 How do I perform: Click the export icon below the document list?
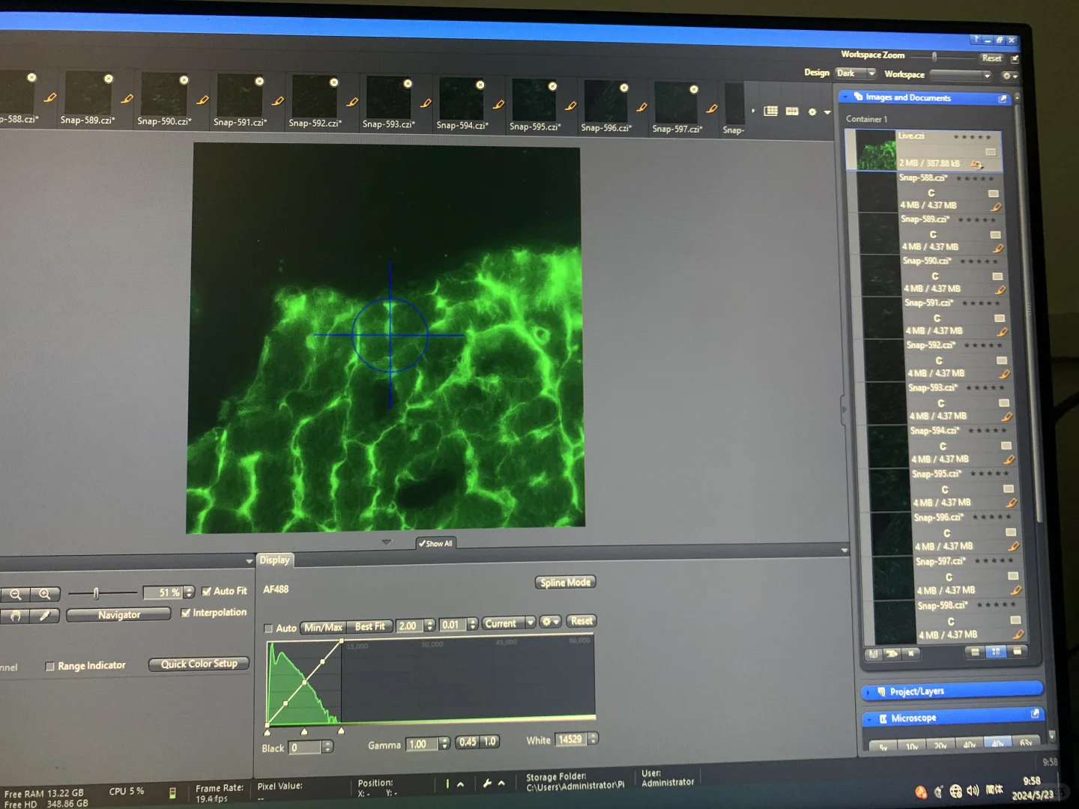coord(892,653)
